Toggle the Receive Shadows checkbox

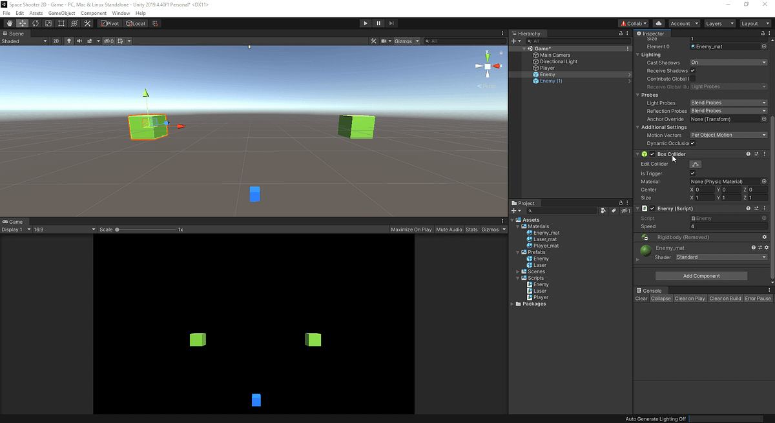[692, 70]
